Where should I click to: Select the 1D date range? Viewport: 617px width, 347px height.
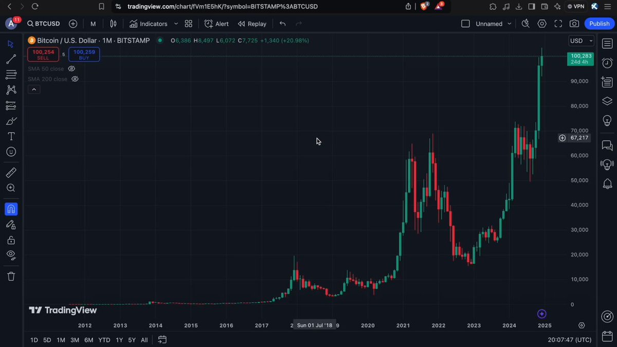click(x=34, y=340)
